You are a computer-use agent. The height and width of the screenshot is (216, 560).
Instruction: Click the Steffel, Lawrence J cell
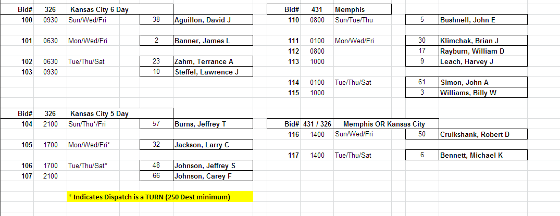(213, 72)
